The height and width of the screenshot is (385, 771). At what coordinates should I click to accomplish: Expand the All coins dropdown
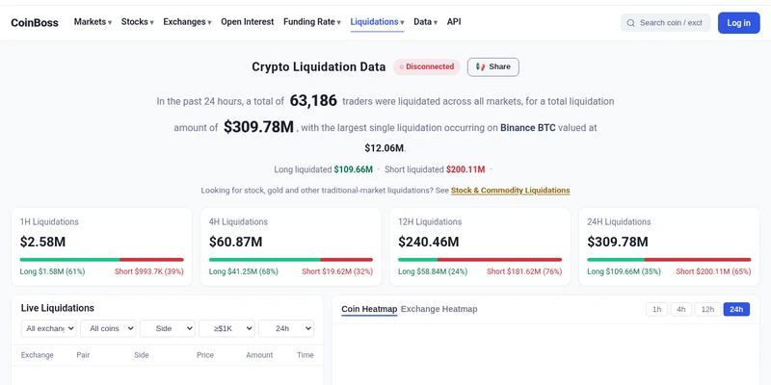point(108,328)
